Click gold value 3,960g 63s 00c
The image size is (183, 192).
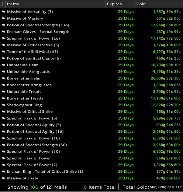point(167,145)
